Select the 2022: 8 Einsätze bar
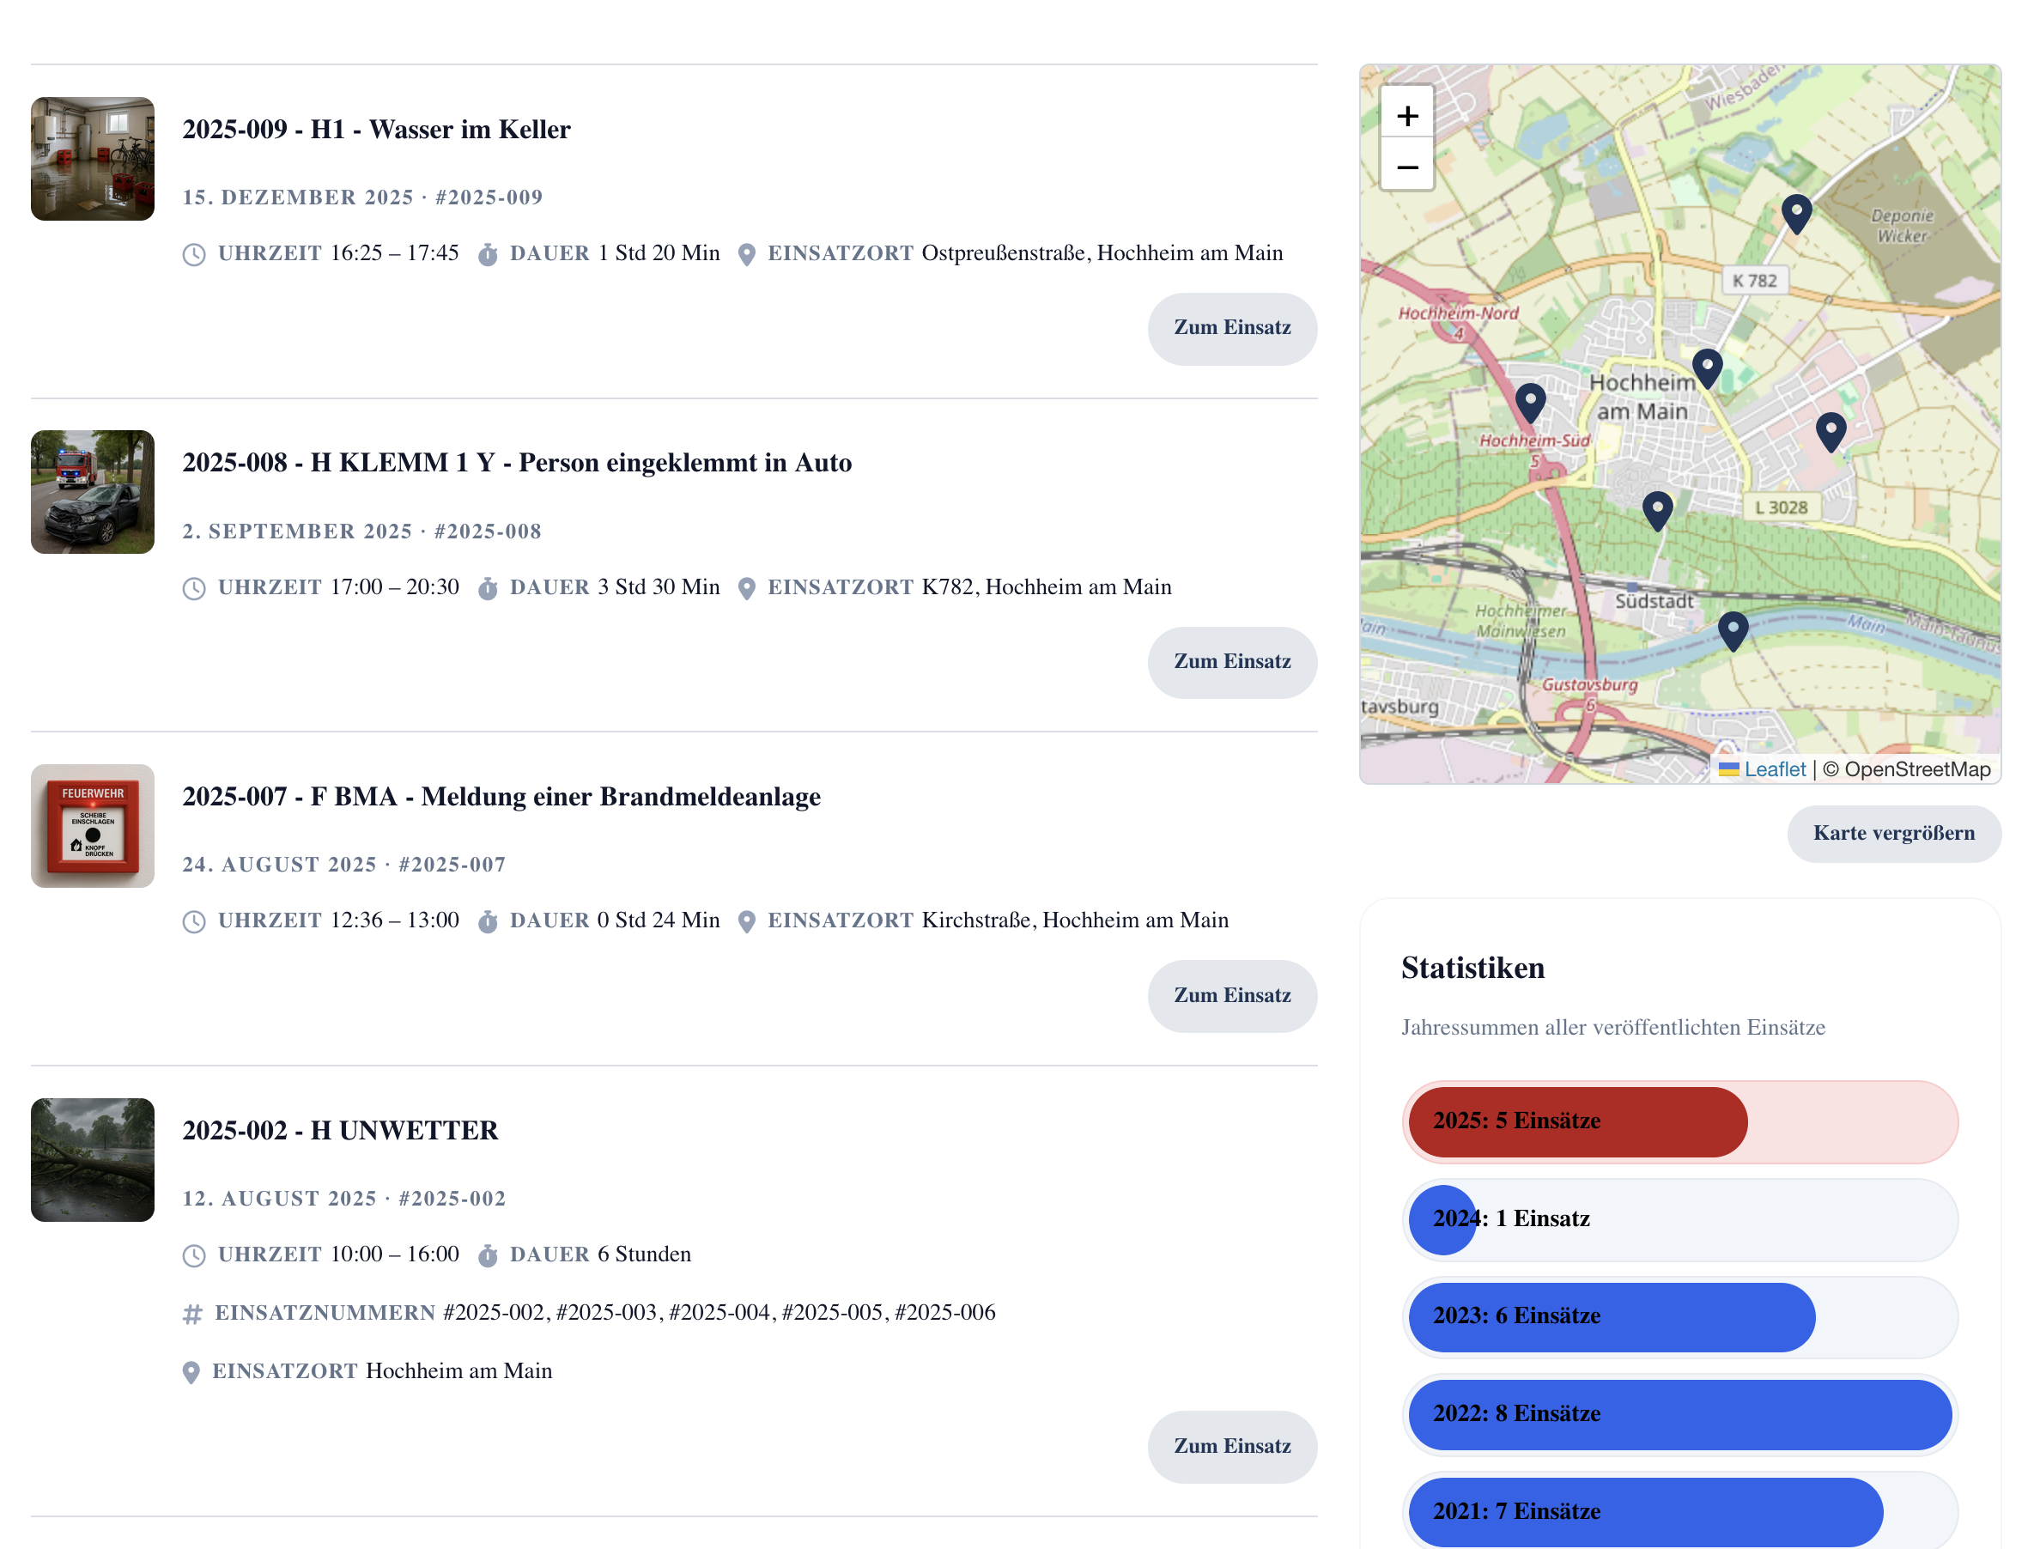Viewport: 2040px width, 1549px height. click(1679, 1413)
